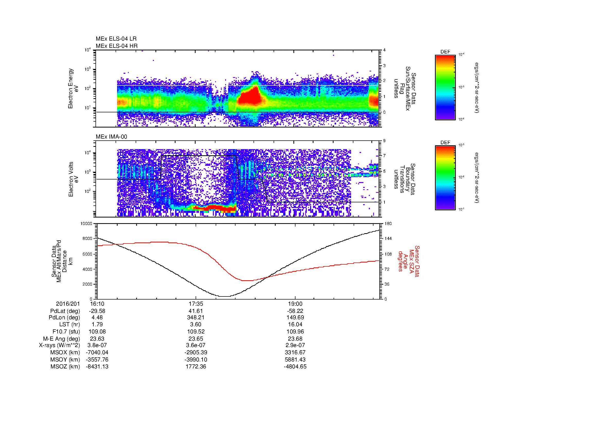Select the 'MEx ELS-04 HR' plot title

click(x=117, y=46)
